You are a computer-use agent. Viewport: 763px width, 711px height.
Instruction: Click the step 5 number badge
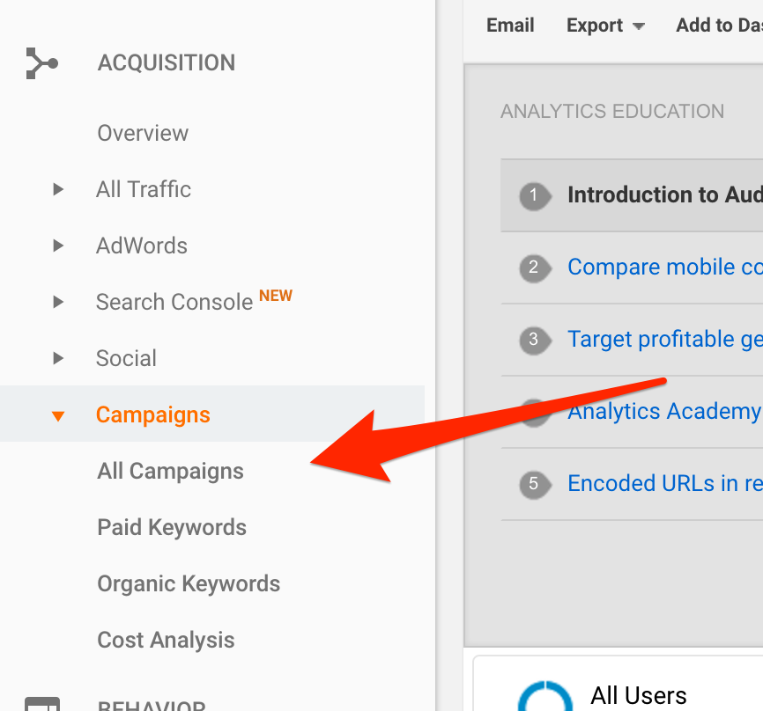point(536,484)
